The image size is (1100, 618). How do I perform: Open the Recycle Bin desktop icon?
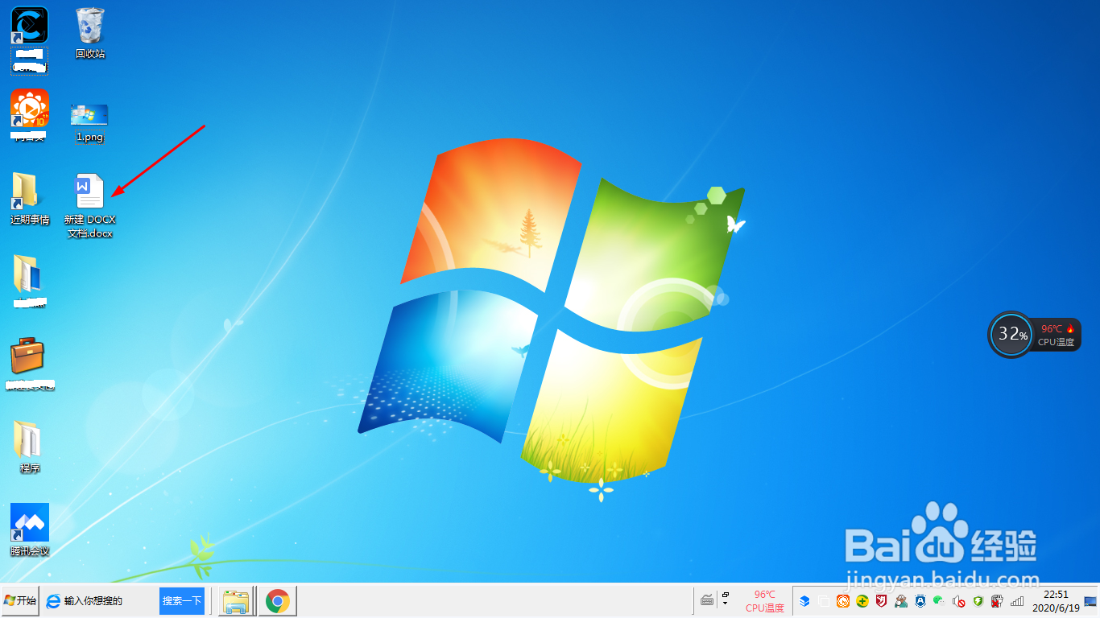tap(90, 34)
